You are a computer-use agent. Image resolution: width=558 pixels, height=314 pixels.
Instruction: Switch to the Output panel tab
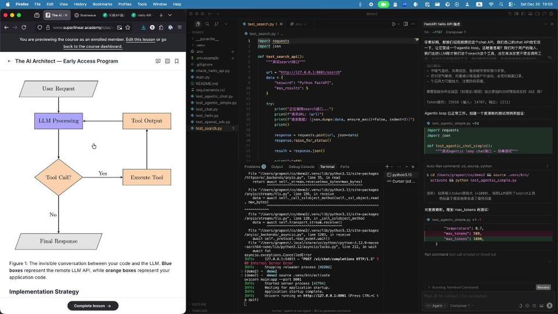277,167
